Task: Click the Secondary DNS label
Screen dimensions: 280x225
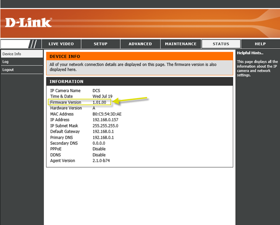Action: [x=64, y=143]
